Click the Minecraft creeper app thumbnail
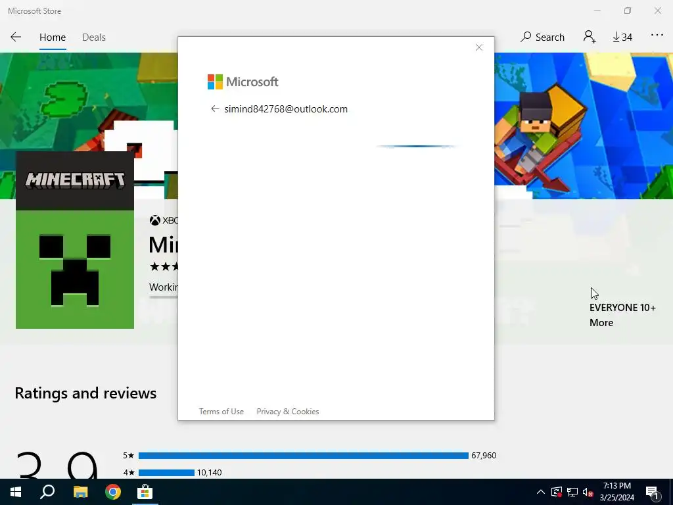 point(75,239)
